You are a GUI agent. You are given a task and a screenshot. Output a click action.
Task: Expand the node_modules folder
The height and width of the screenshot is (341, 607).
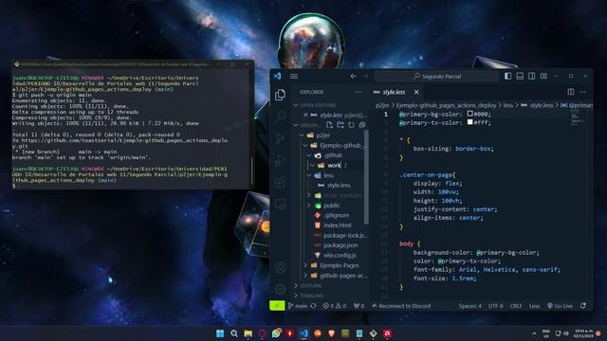click(309, 196)
